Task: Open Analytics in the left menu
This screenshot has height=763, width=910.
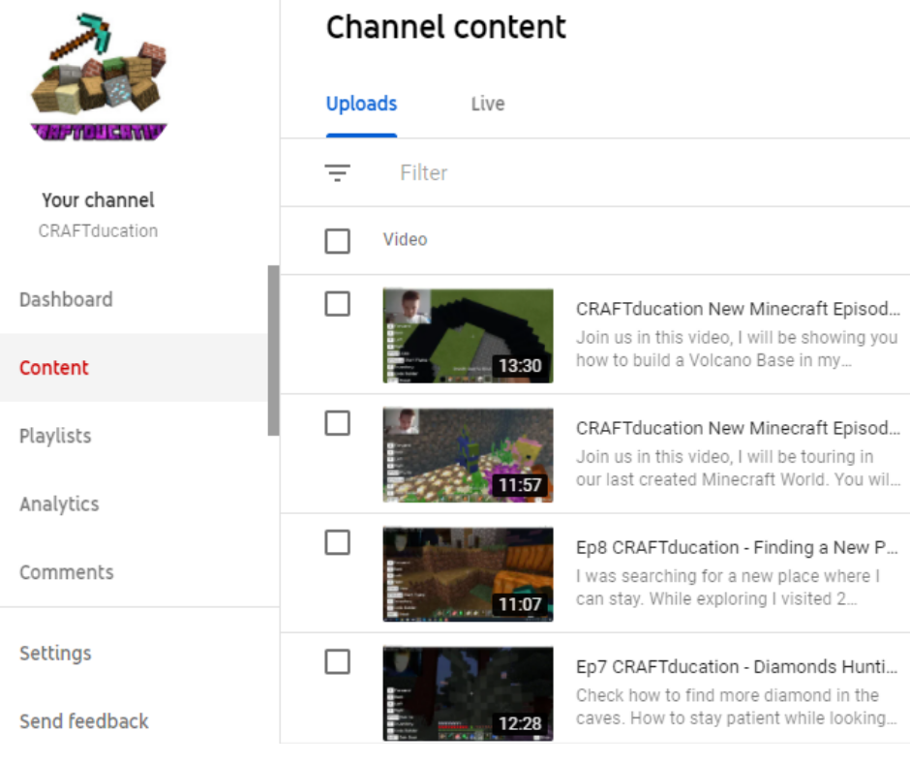Action: coord(59,504)
